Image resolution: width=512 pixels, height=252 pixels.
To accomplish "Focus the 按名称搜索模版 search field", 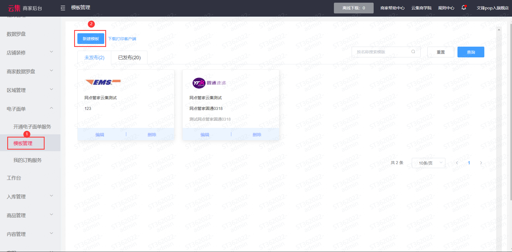I will coord(386,52).
